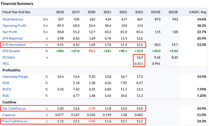Open the Operating Margin link
The image size is (209, 126).
click(x=15, y=76)
